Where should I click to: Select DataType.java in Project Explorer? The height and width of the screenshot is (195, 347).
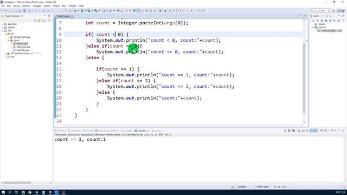point(23,47)
